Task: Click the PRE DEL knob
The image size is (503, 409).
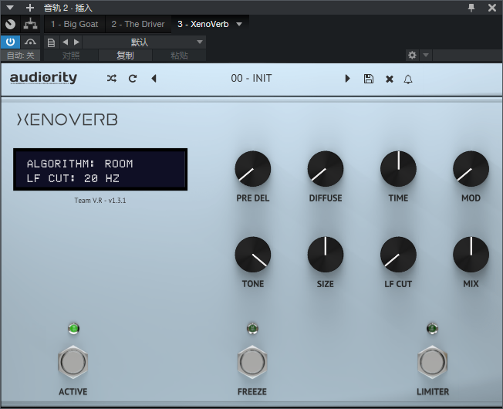Action: pos(253,169)
